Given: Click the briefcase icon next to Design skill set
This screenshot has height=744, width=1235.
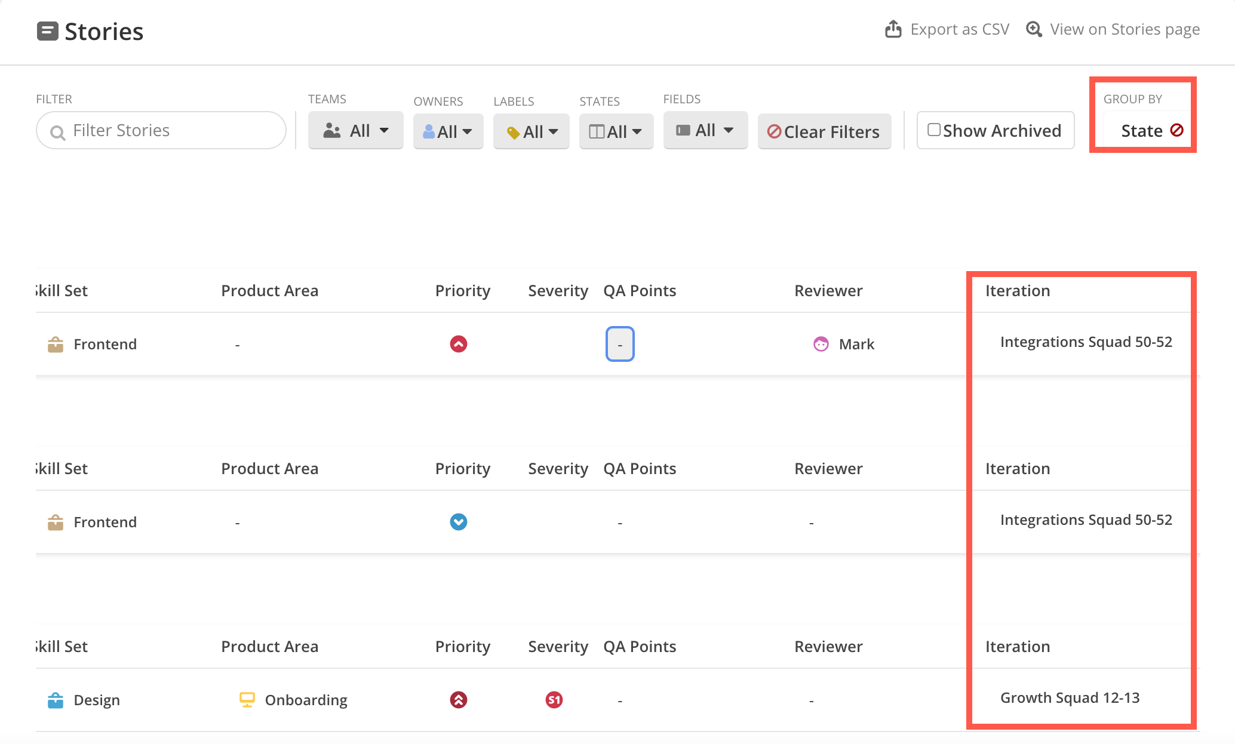Looking at the screenshot, I should tap(56, 699).
